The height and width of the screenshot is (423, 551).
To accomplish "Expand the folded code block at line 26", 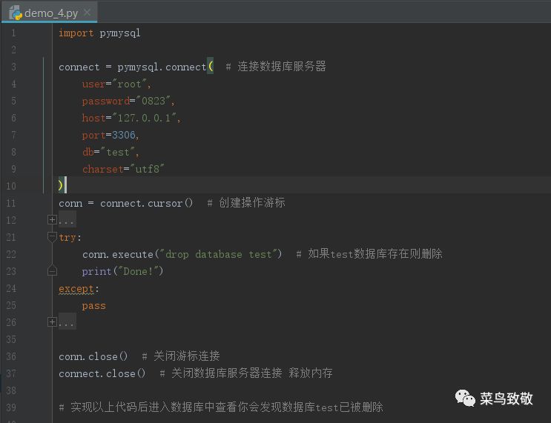I will point(52,322).
